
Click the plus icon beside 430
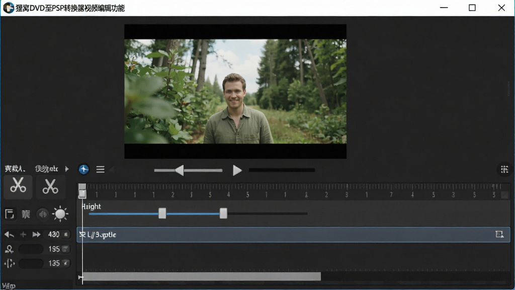coord(23,235)
